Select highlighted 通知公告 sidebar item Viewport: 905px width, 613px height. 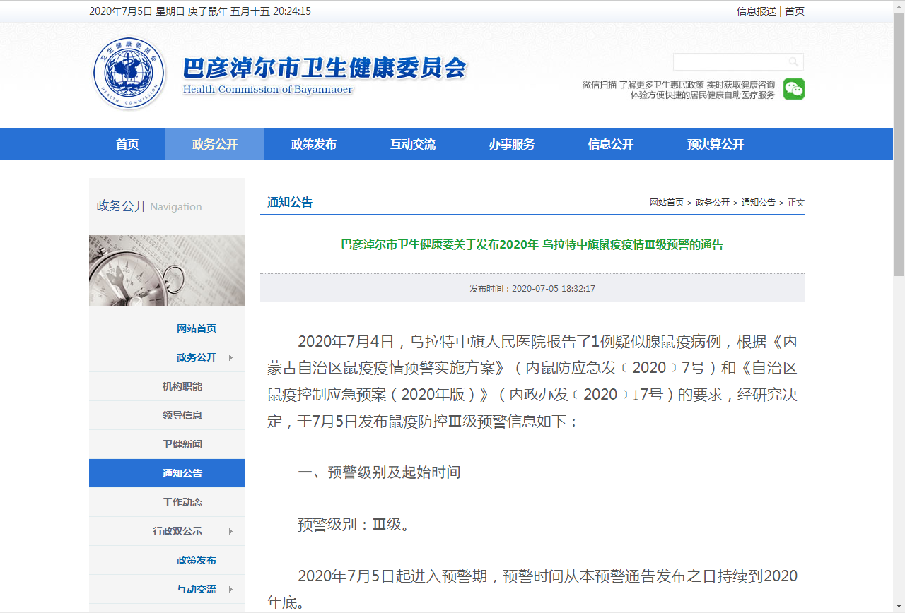coord(167,473)
